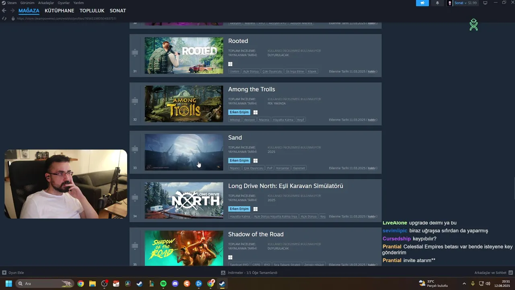Go forward with the right arrow

[x=12, y=10]
